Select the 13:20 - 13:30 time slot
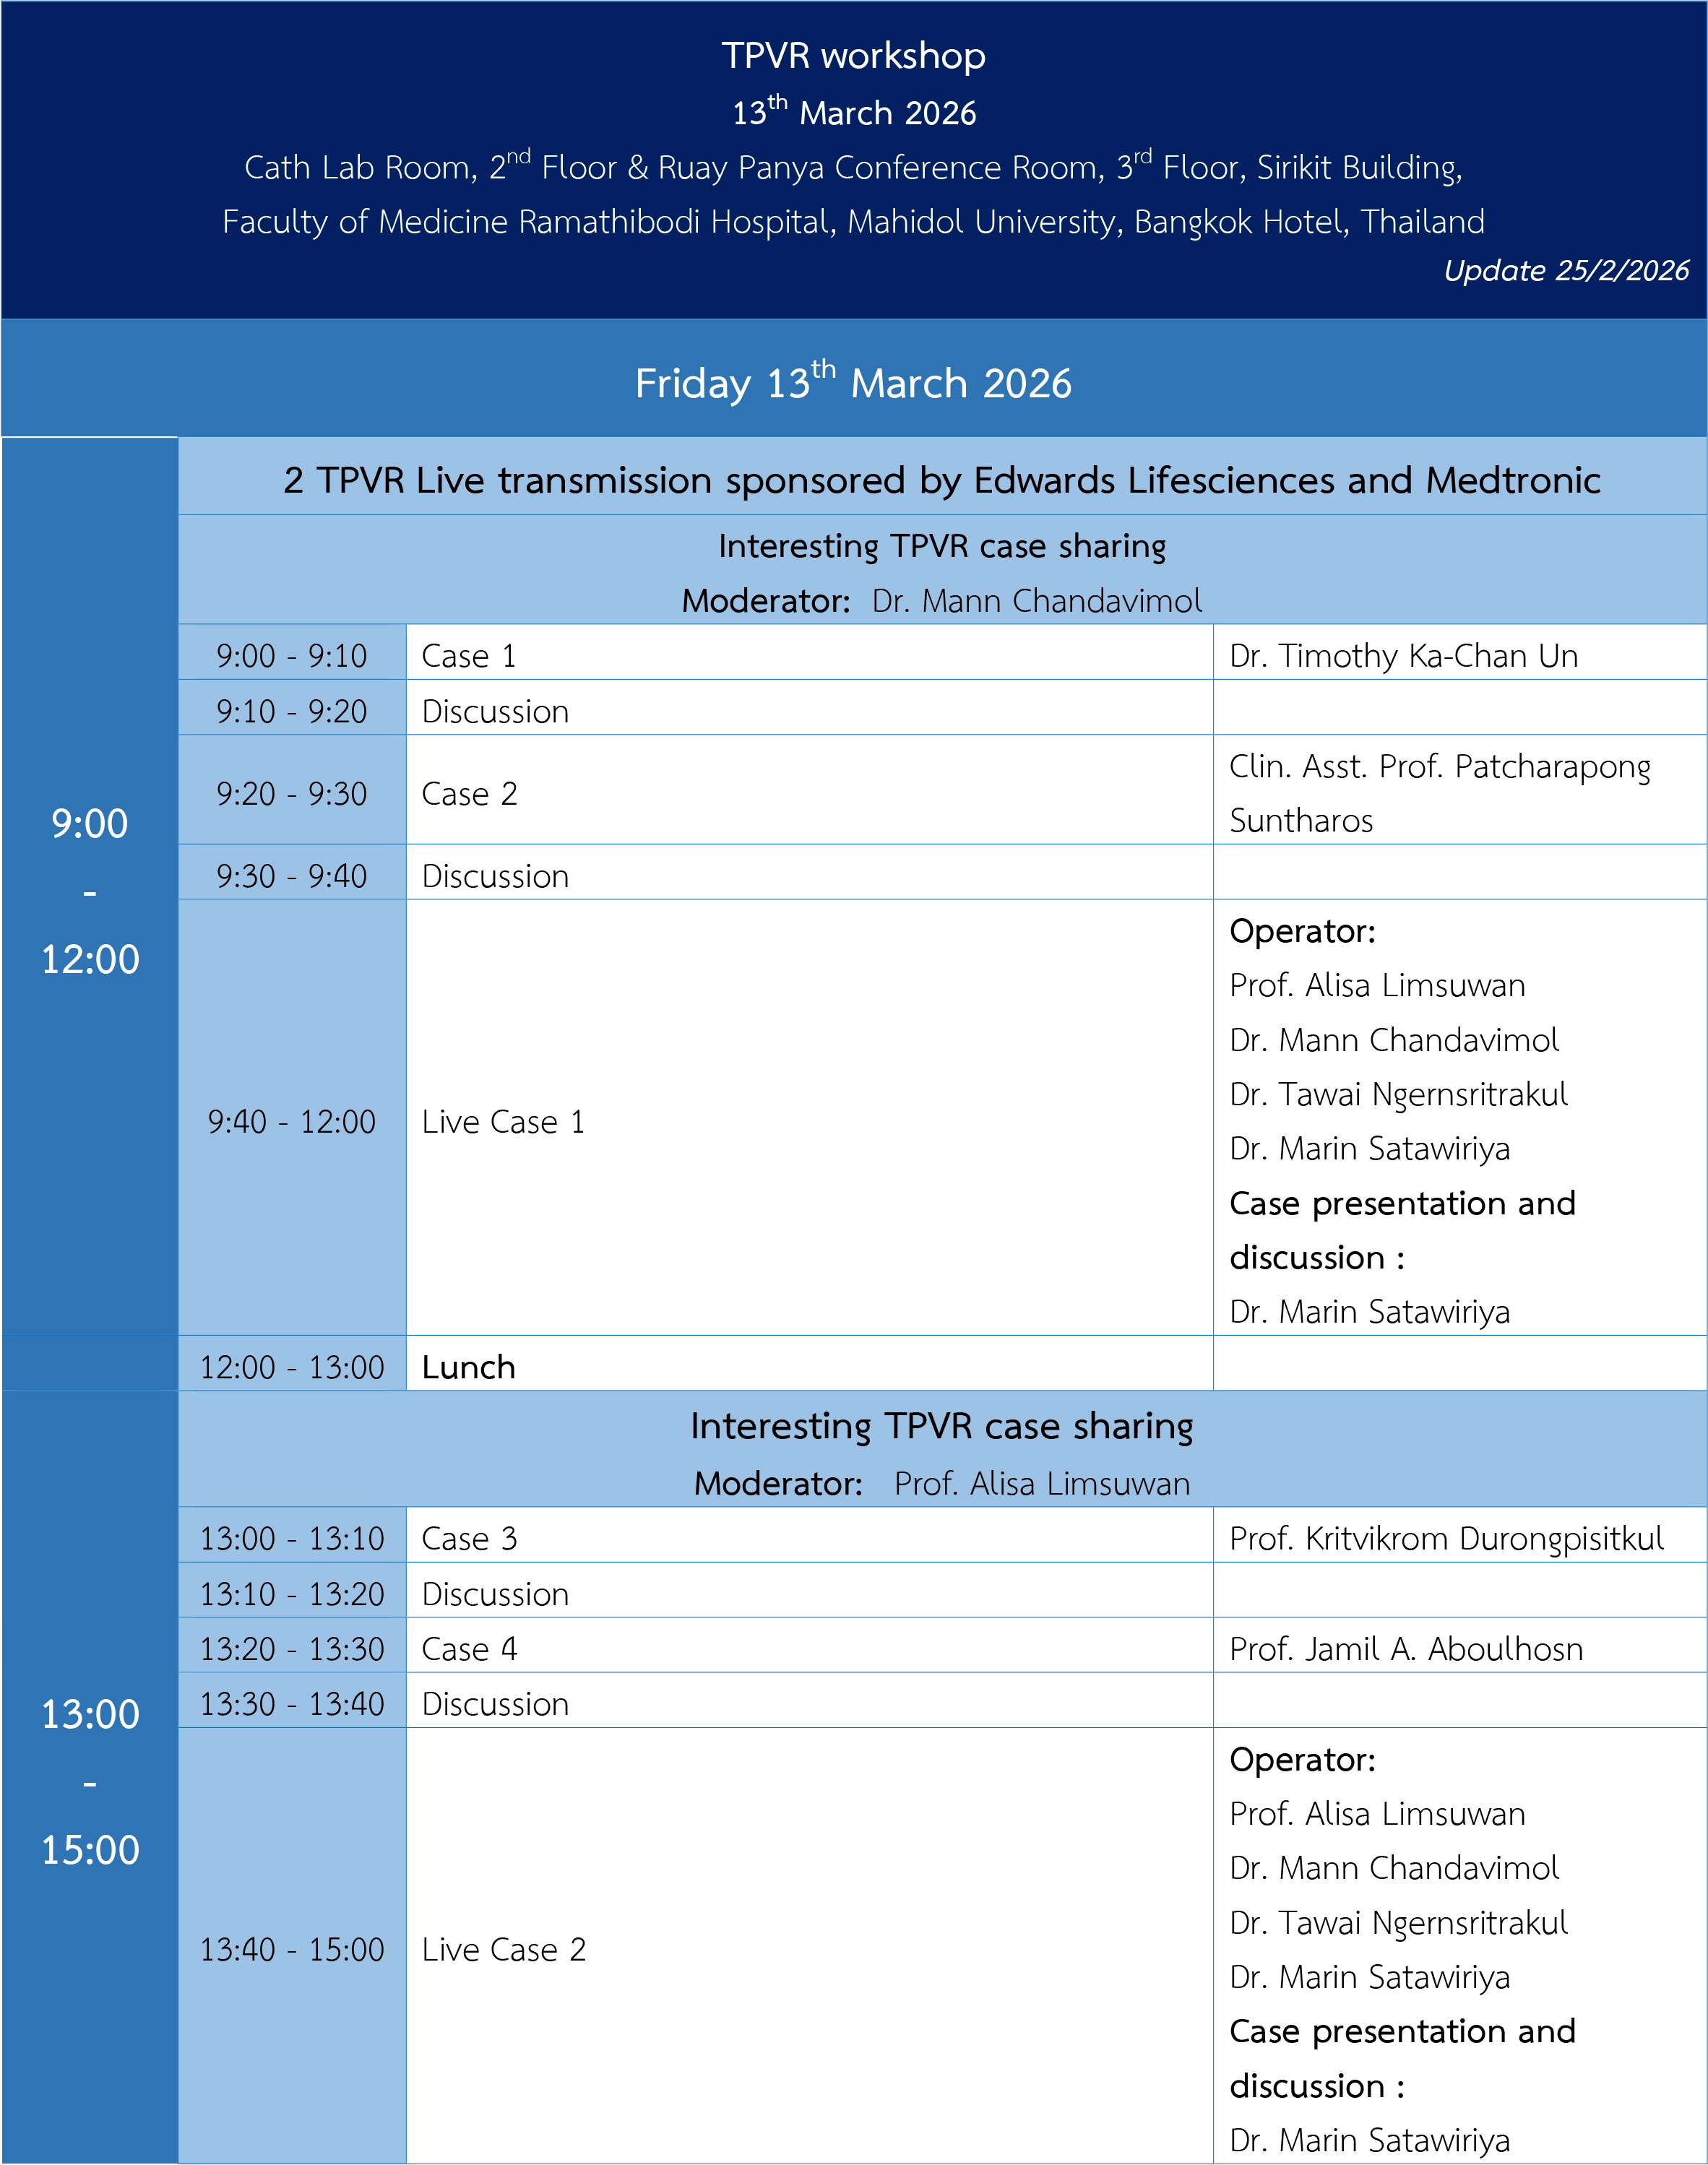Screen dimensions: 1708x2165 pos(292,1649)
